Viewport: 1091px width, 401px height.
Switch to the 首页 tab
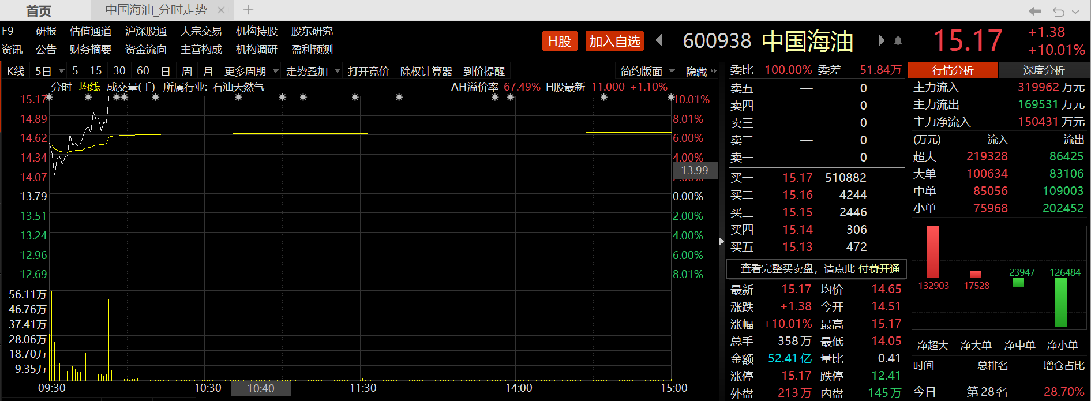click(x=39, y=11)
